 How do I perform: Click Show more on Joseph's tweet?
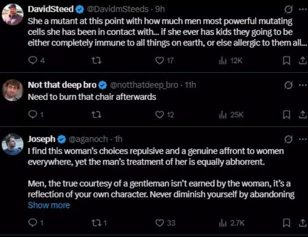click(x=48, y=205)
